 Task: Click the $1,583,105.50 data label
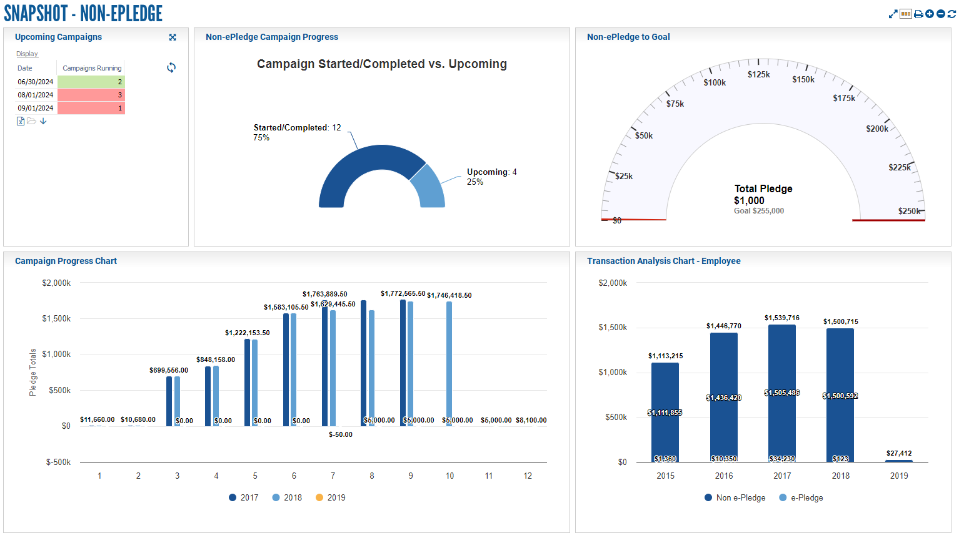tap(286, 307)
